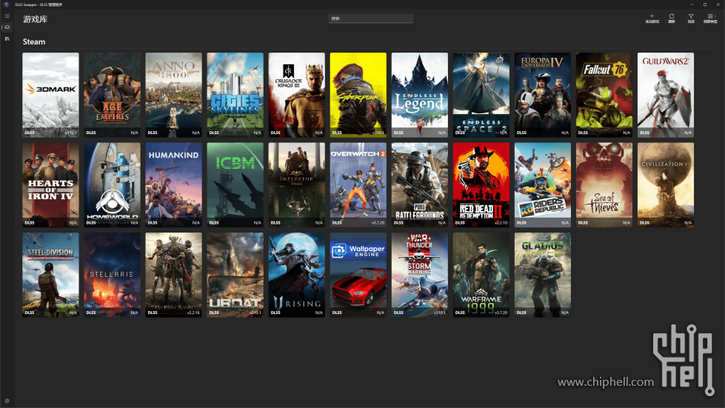Viewport: 725px width, 408px height.
Task: Open the Cities Skylines game card
Action: (235, 95)
